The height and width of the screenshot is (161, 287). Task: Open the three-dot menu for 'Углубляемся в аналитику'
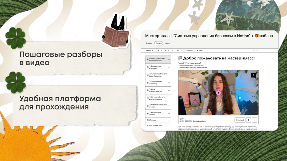pos(168,83)
